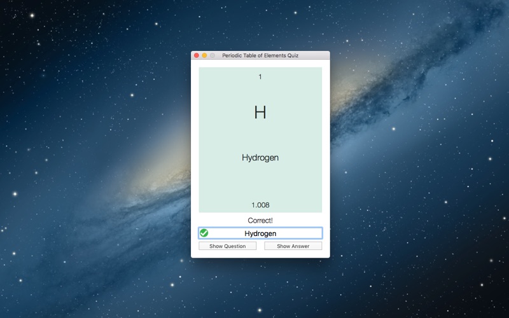Click the Correct! result message

(260, 220)
